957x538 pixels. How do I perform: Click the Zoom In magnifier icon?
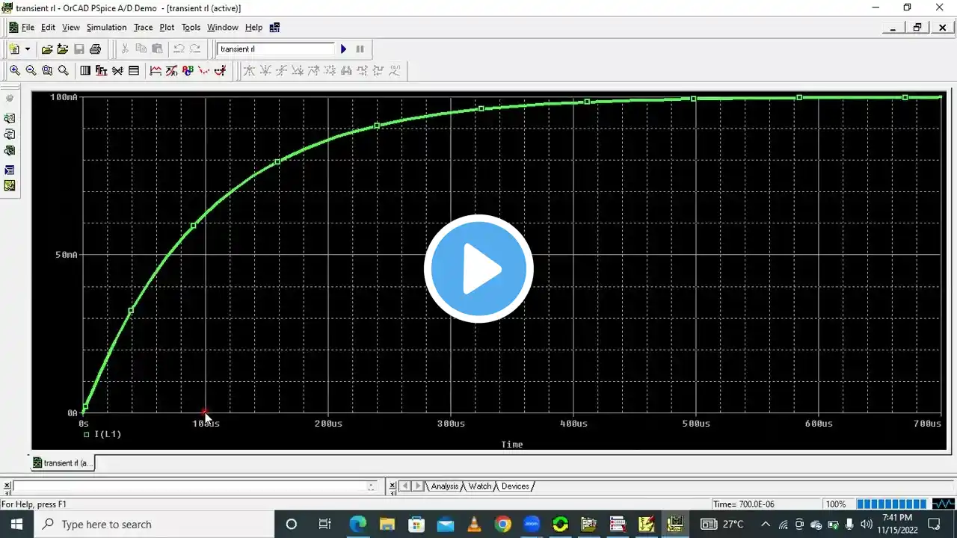pos(15,70)
